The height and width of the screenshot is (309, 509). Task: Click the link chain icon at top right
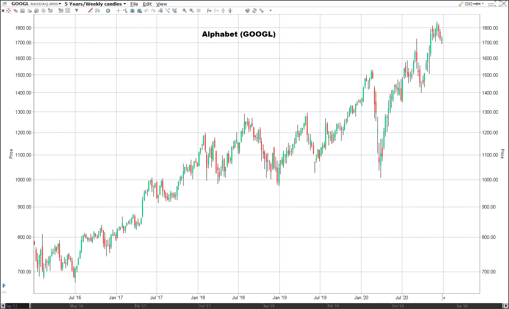click(469, 4)
